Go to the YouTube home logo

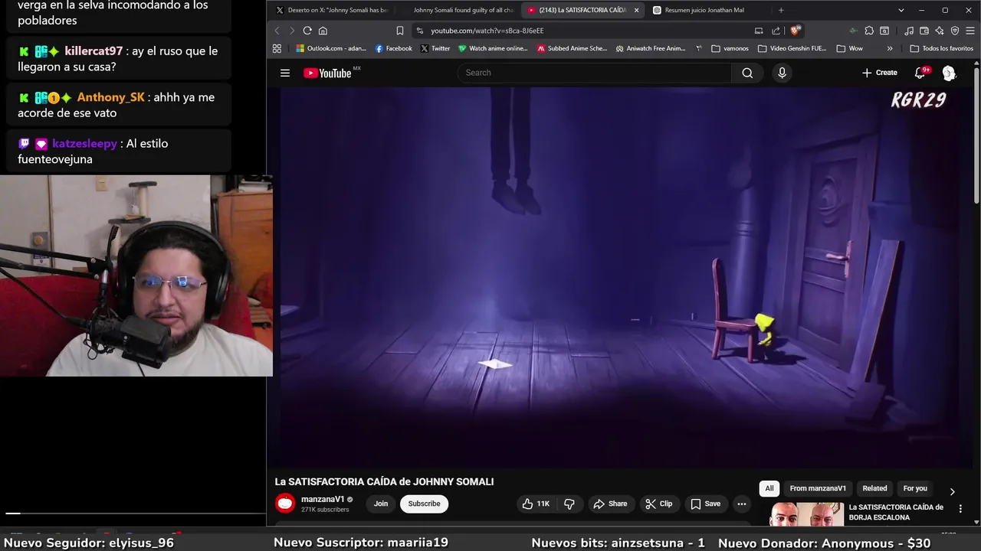pyautogui.click(x=327, y=73)
